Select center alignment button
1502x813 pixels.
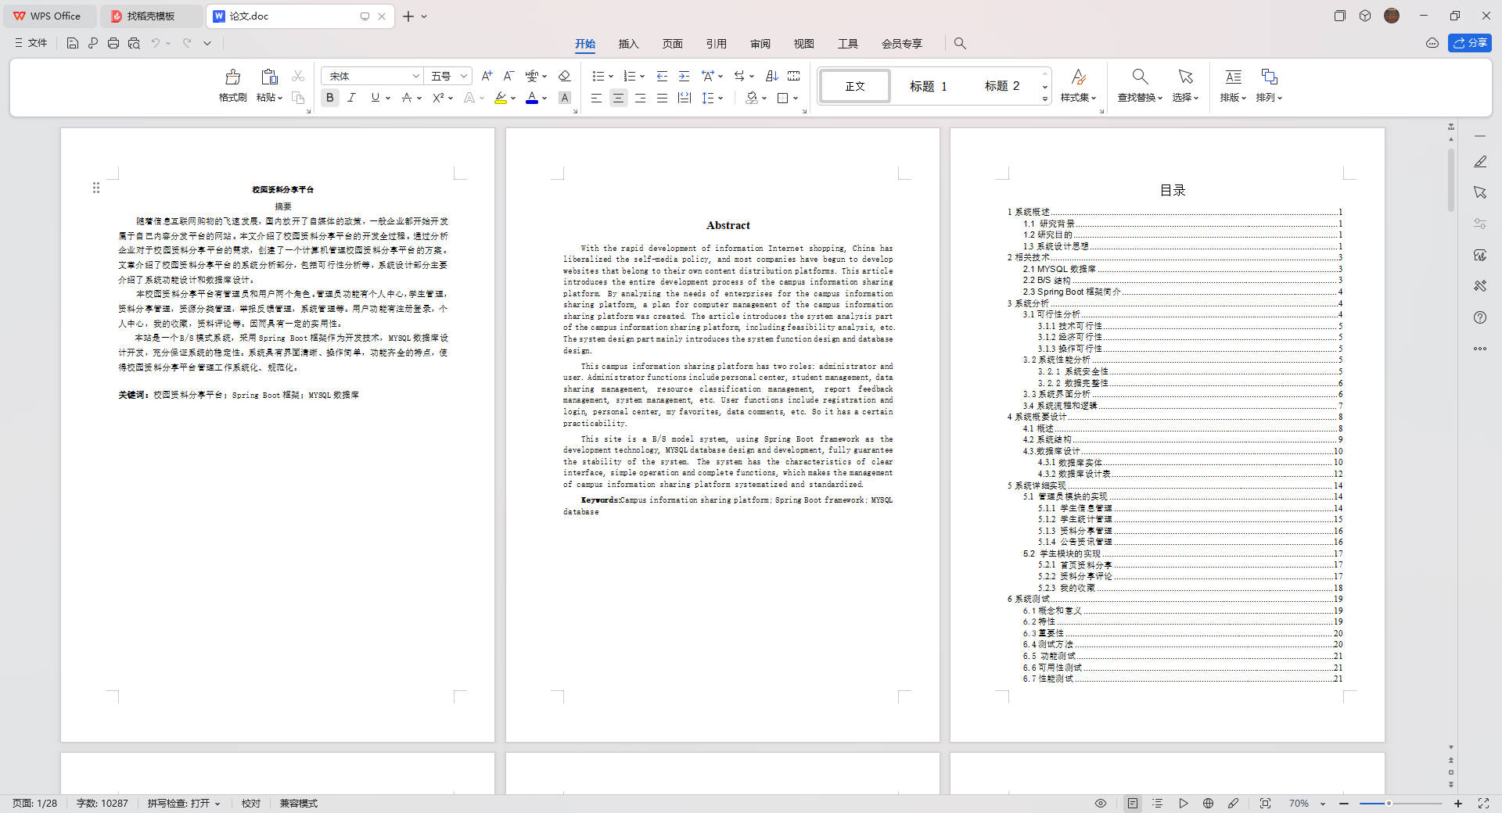pos(618,98)
